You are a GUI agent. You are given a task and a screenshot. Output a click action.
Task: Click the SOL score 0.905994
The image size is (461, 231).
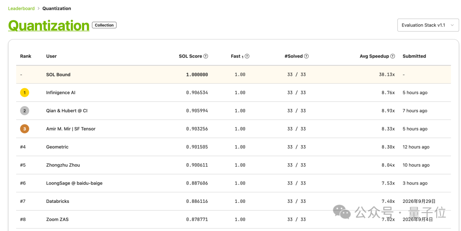[197, 111]
